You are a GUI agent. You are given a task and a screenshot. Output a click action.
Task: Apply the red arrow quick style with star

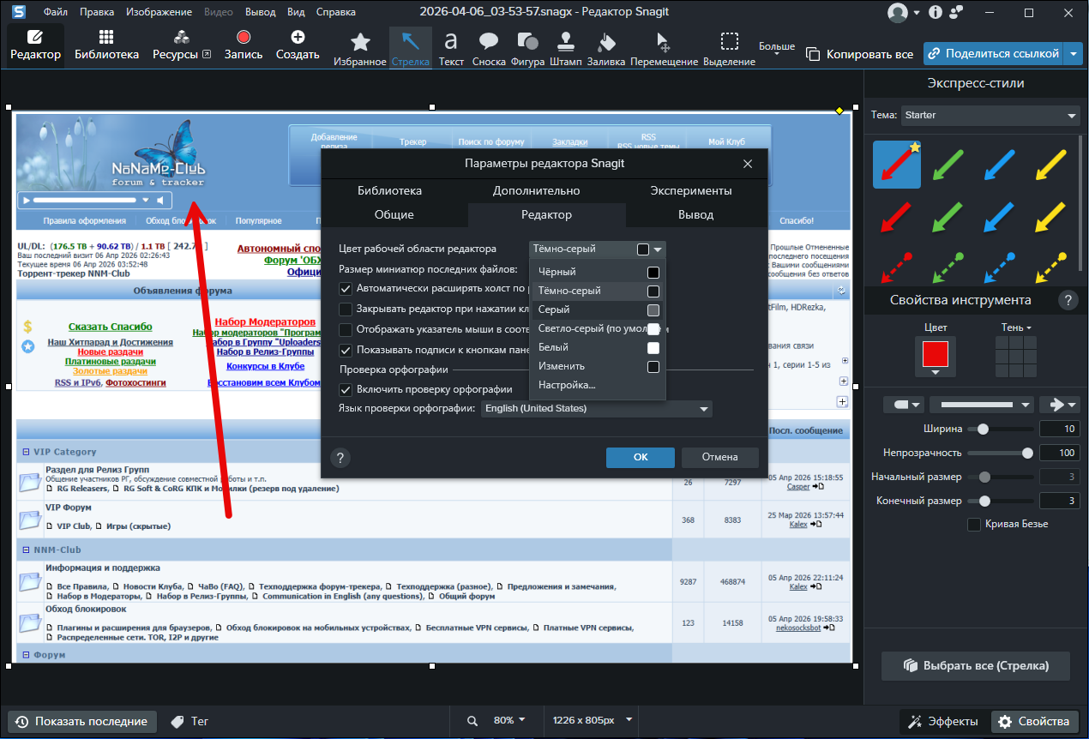click(x=897, y=165)
